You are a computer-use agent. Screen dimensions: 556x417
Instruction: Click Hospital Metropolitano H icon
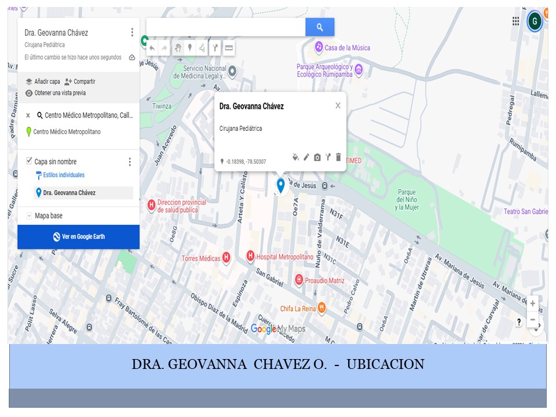(250, 255)
